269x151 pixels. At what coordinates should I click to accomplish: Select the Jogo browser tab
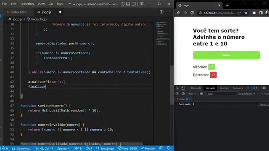tap(199, 5)
